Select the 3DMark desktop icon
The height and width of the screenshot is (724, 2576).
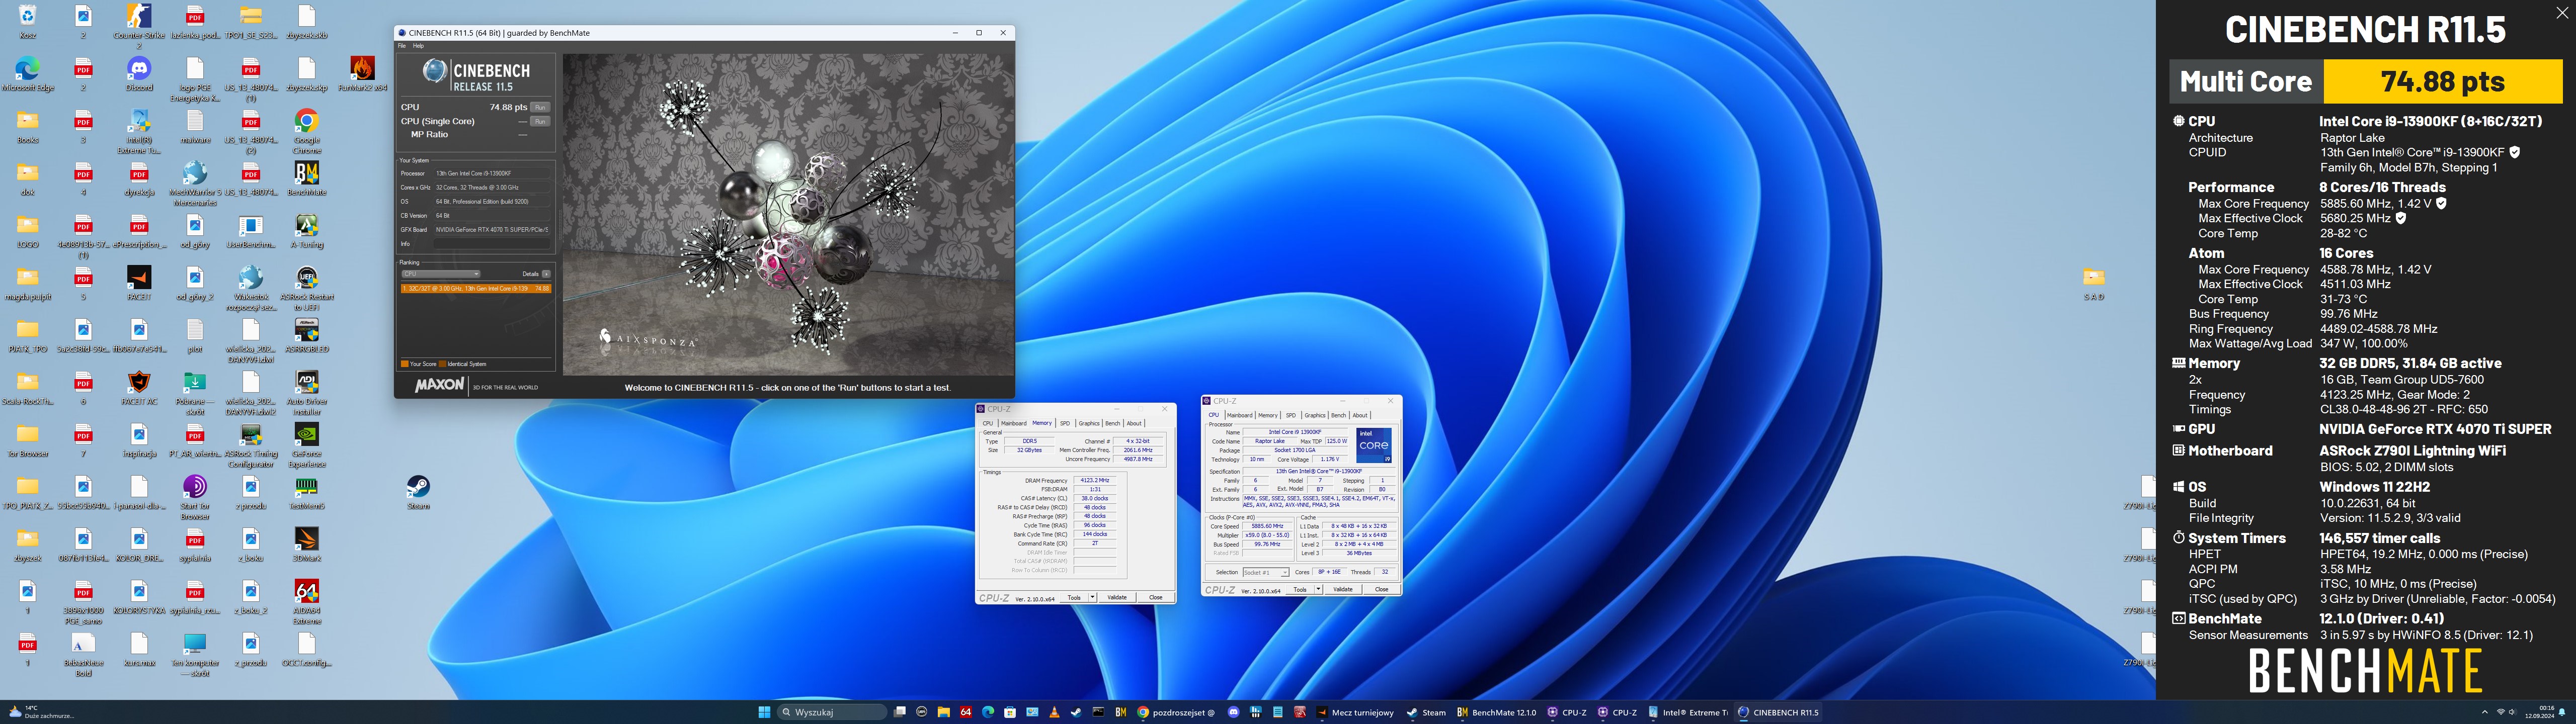click(307, 544)
